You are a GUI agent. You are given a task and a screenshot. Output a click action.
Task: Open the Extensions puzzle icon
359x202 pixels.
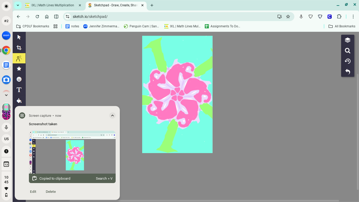click(339, 17)
